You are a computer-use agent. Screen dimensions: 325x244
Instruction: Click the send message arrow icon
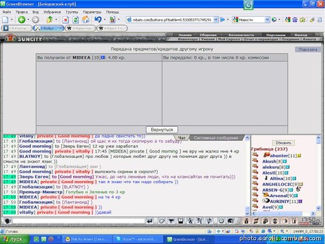149,221
